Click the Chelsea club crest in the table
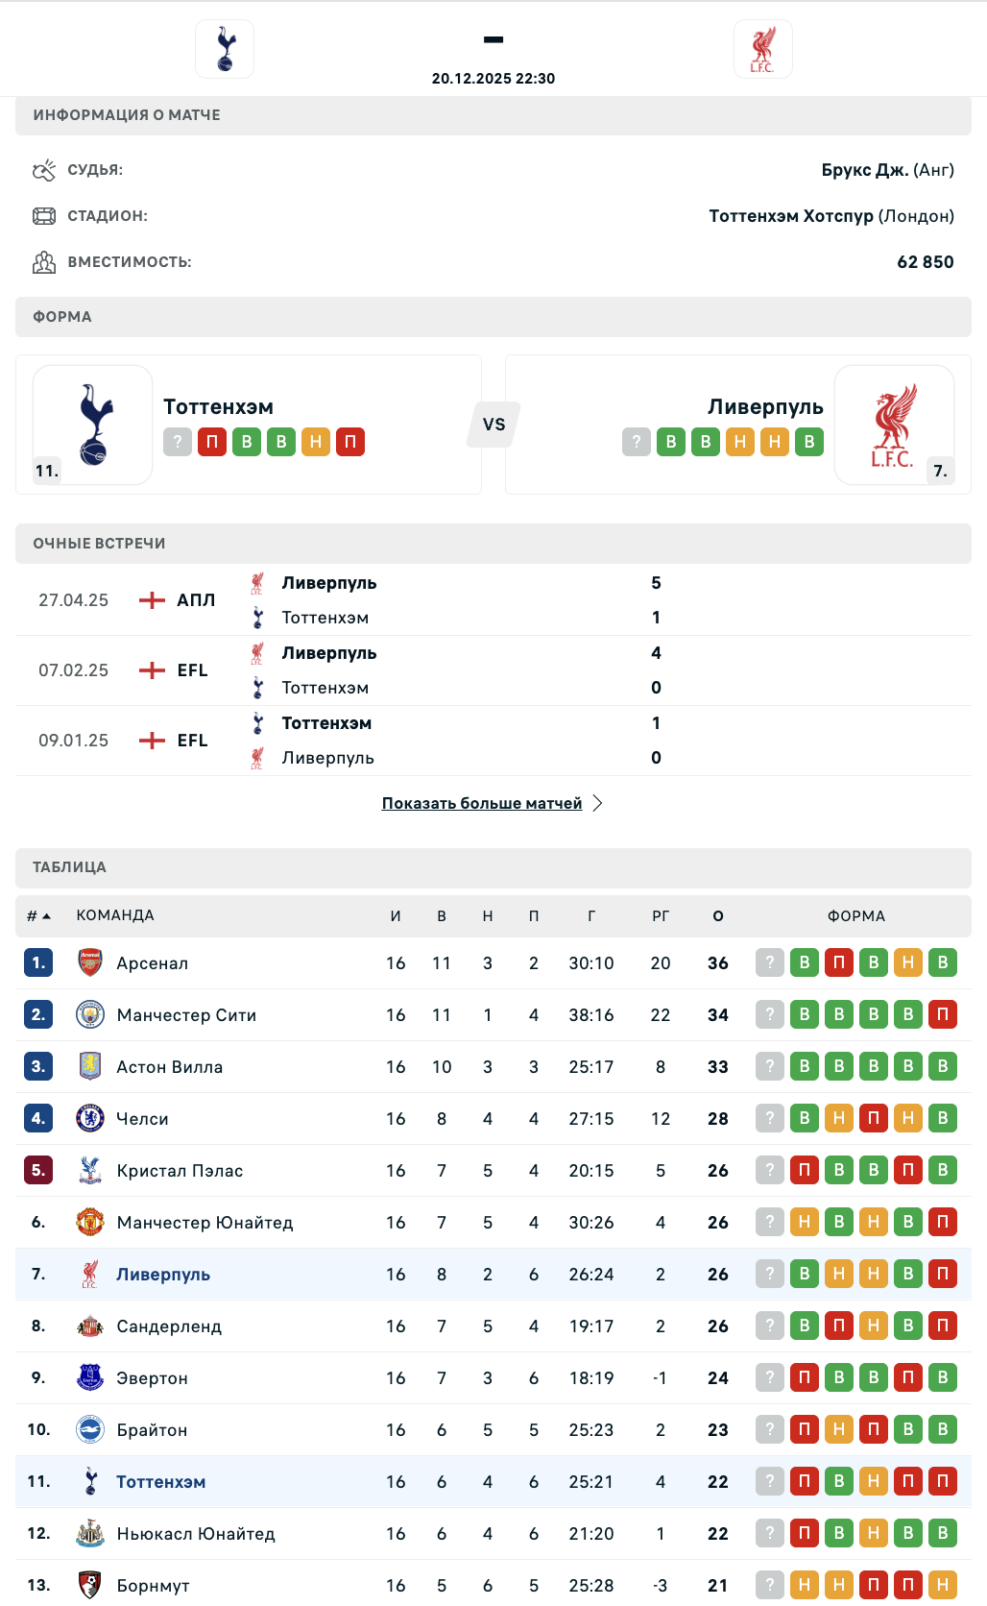Screen dimensions: 987x1606 click(90, 1118)
